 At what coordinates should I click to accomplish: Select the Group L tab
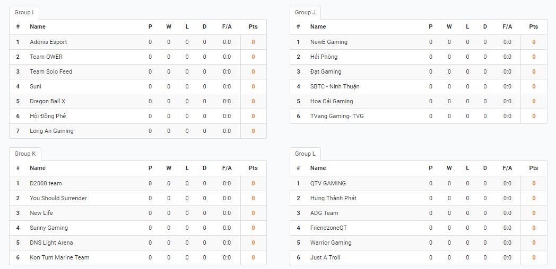tap(305, 154)
